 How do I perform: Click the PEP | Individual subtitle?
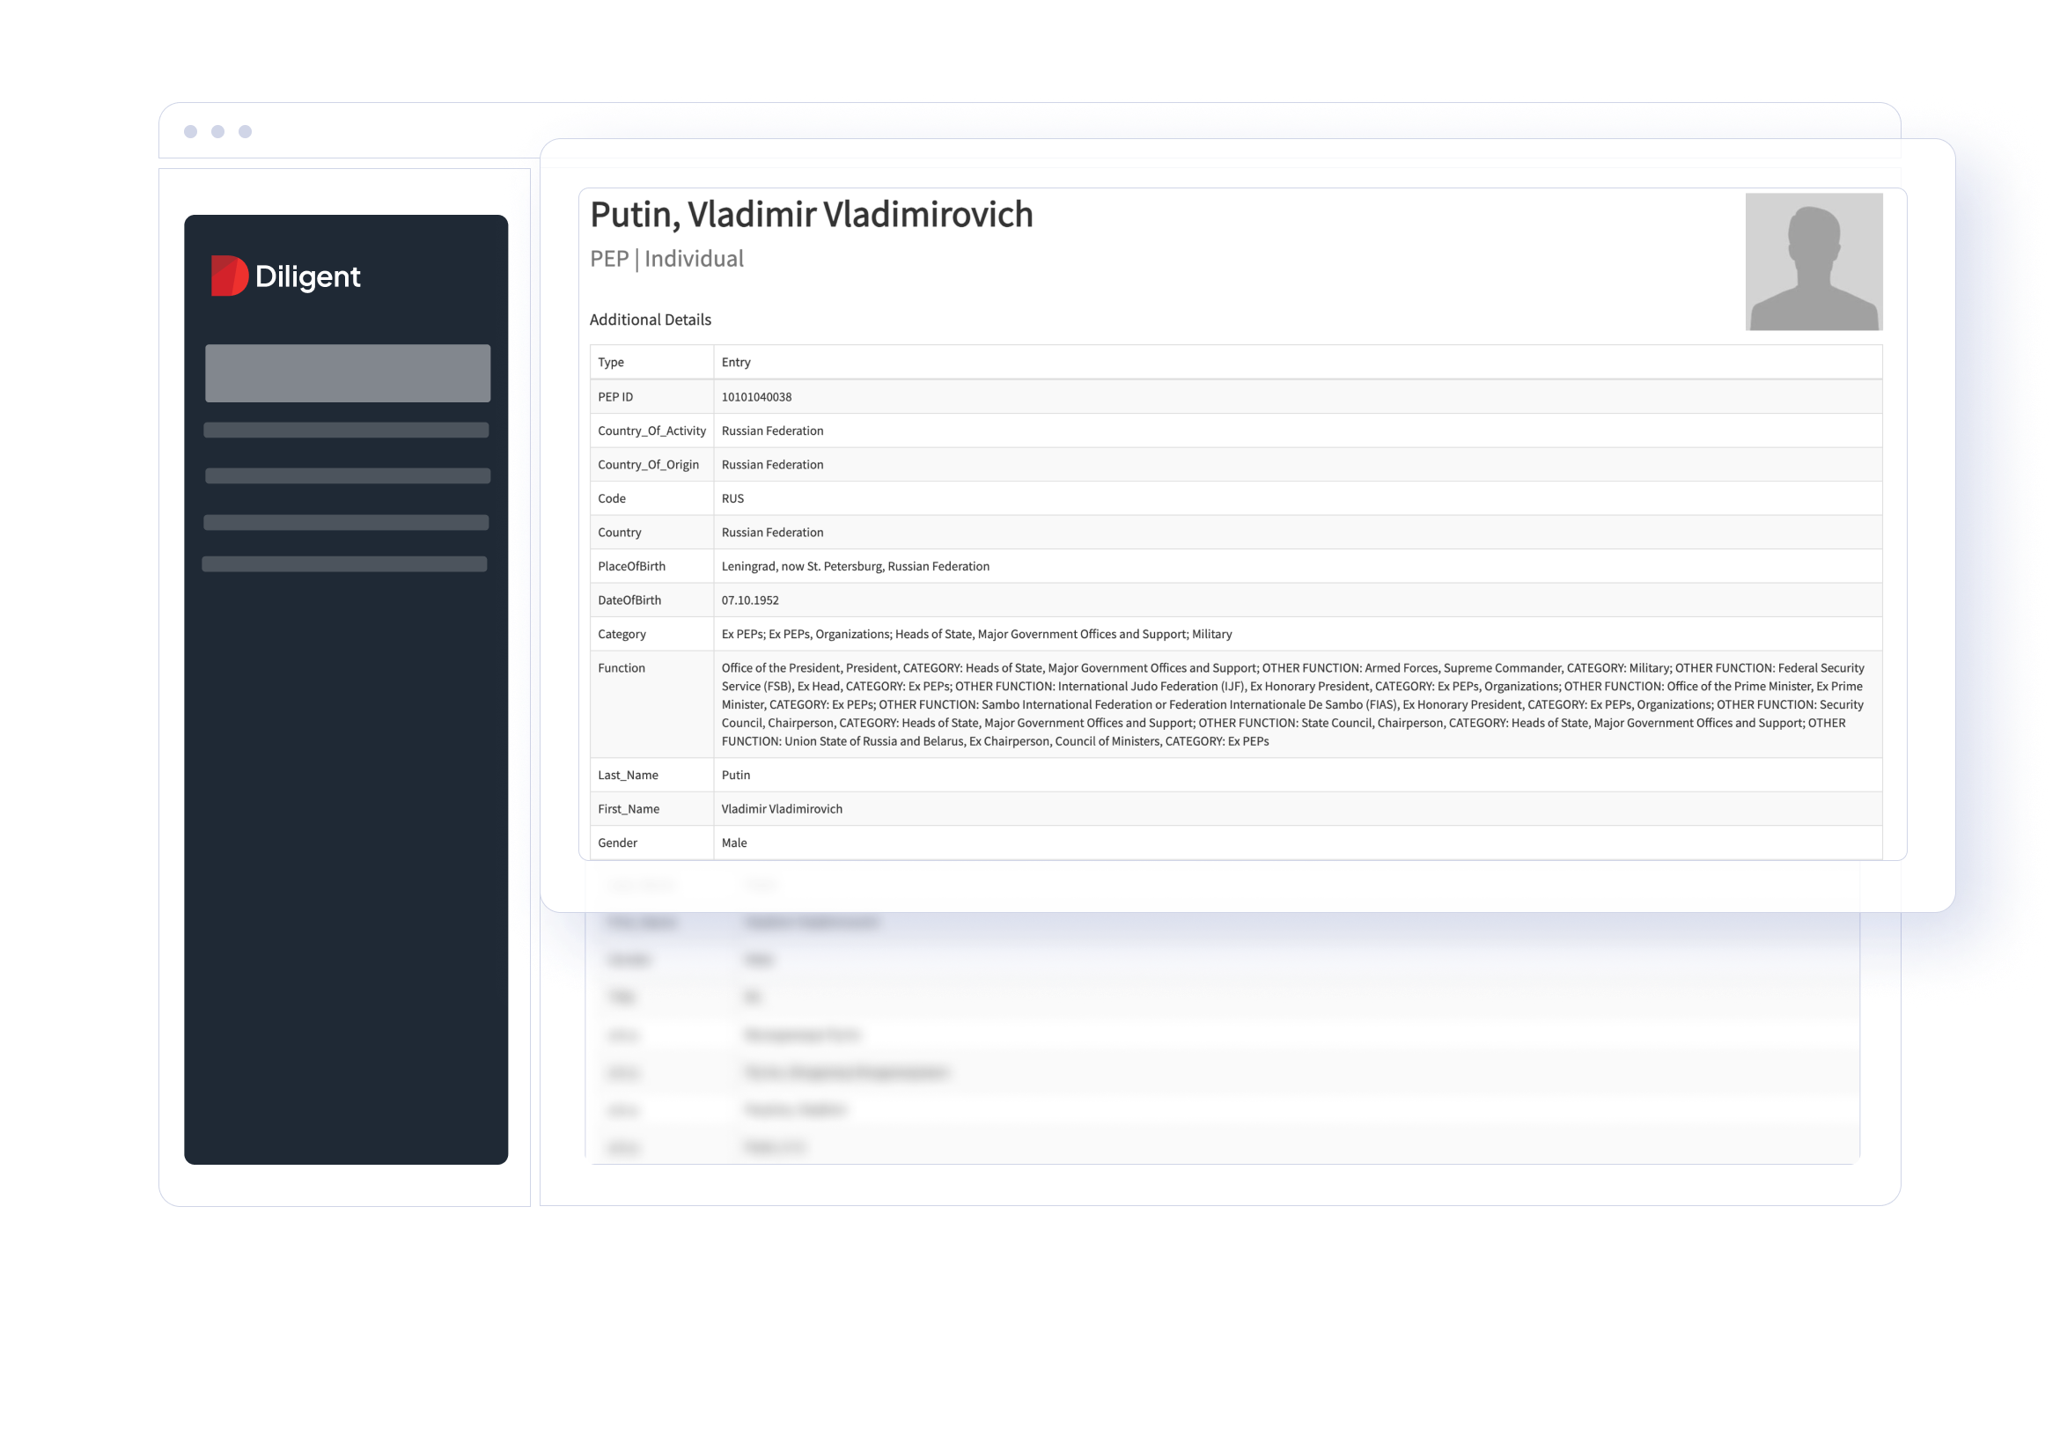pos(666,260)
